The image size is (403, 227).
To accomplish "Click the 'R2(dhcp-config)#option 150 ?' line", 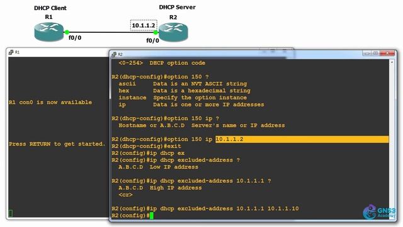I will click(x=160, y=77).
